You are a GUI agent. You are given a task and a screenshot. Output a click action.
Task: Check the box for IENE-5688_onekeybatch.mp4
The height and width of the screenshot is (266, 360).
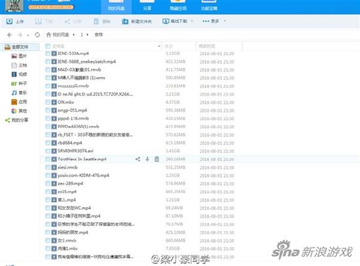48,61
